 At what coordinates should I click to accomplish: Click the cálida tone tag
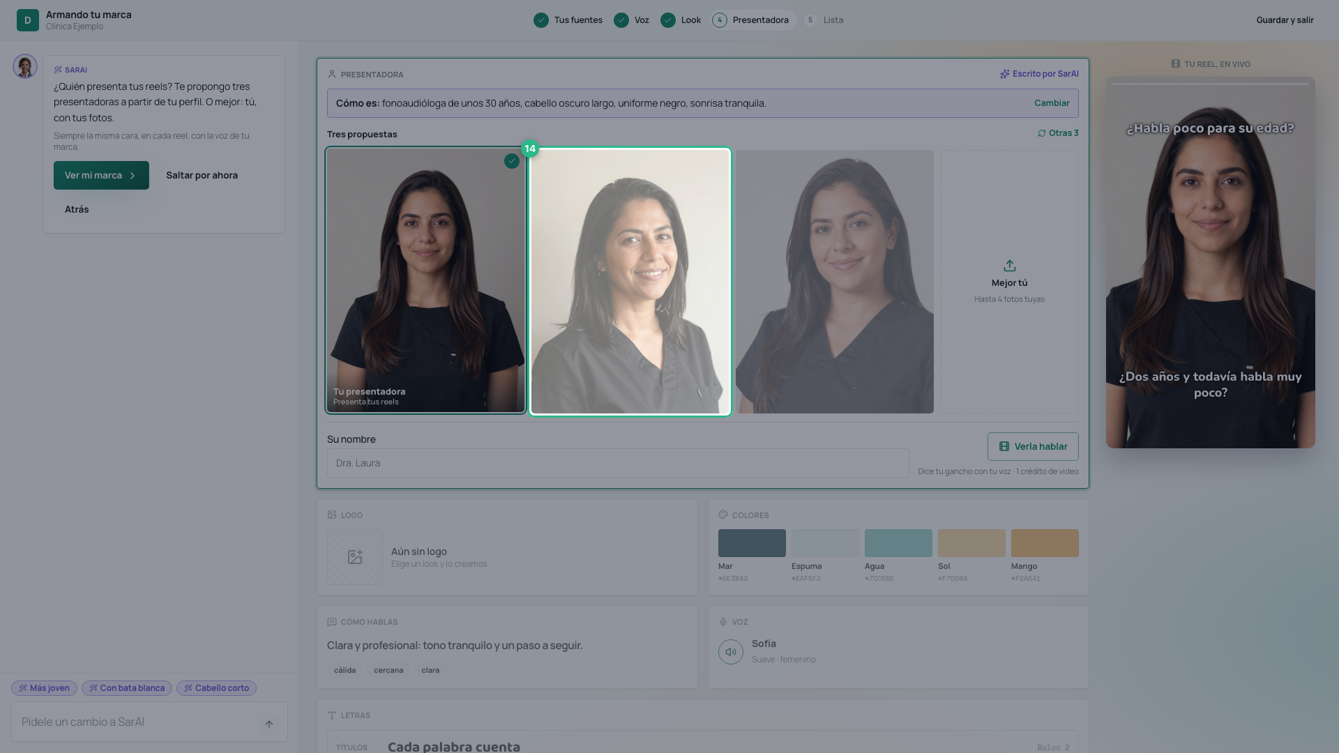click(345, 671)
